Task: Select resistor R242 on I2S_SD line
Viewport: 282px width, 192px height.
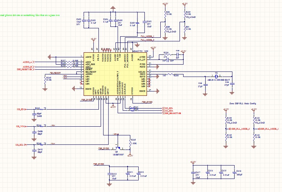Action: pos(41,109)
